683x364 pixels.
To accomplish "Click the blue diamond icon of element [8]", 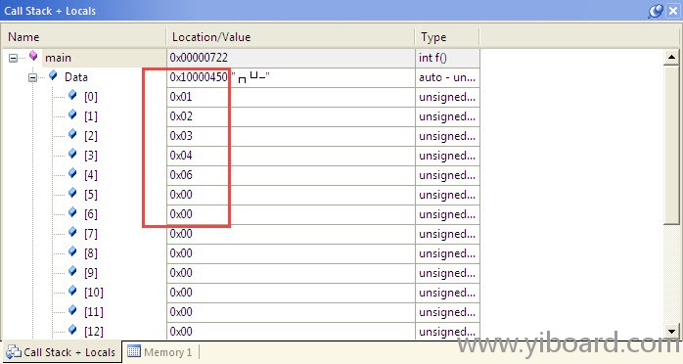I will click(72, 252).
